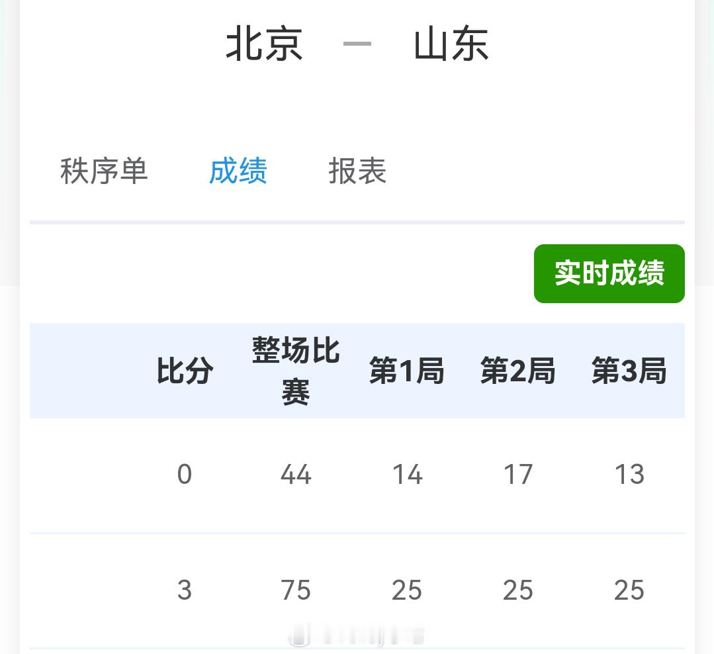Click the team name 山东
Screen dimensions: 714x654
coord(452,44)
